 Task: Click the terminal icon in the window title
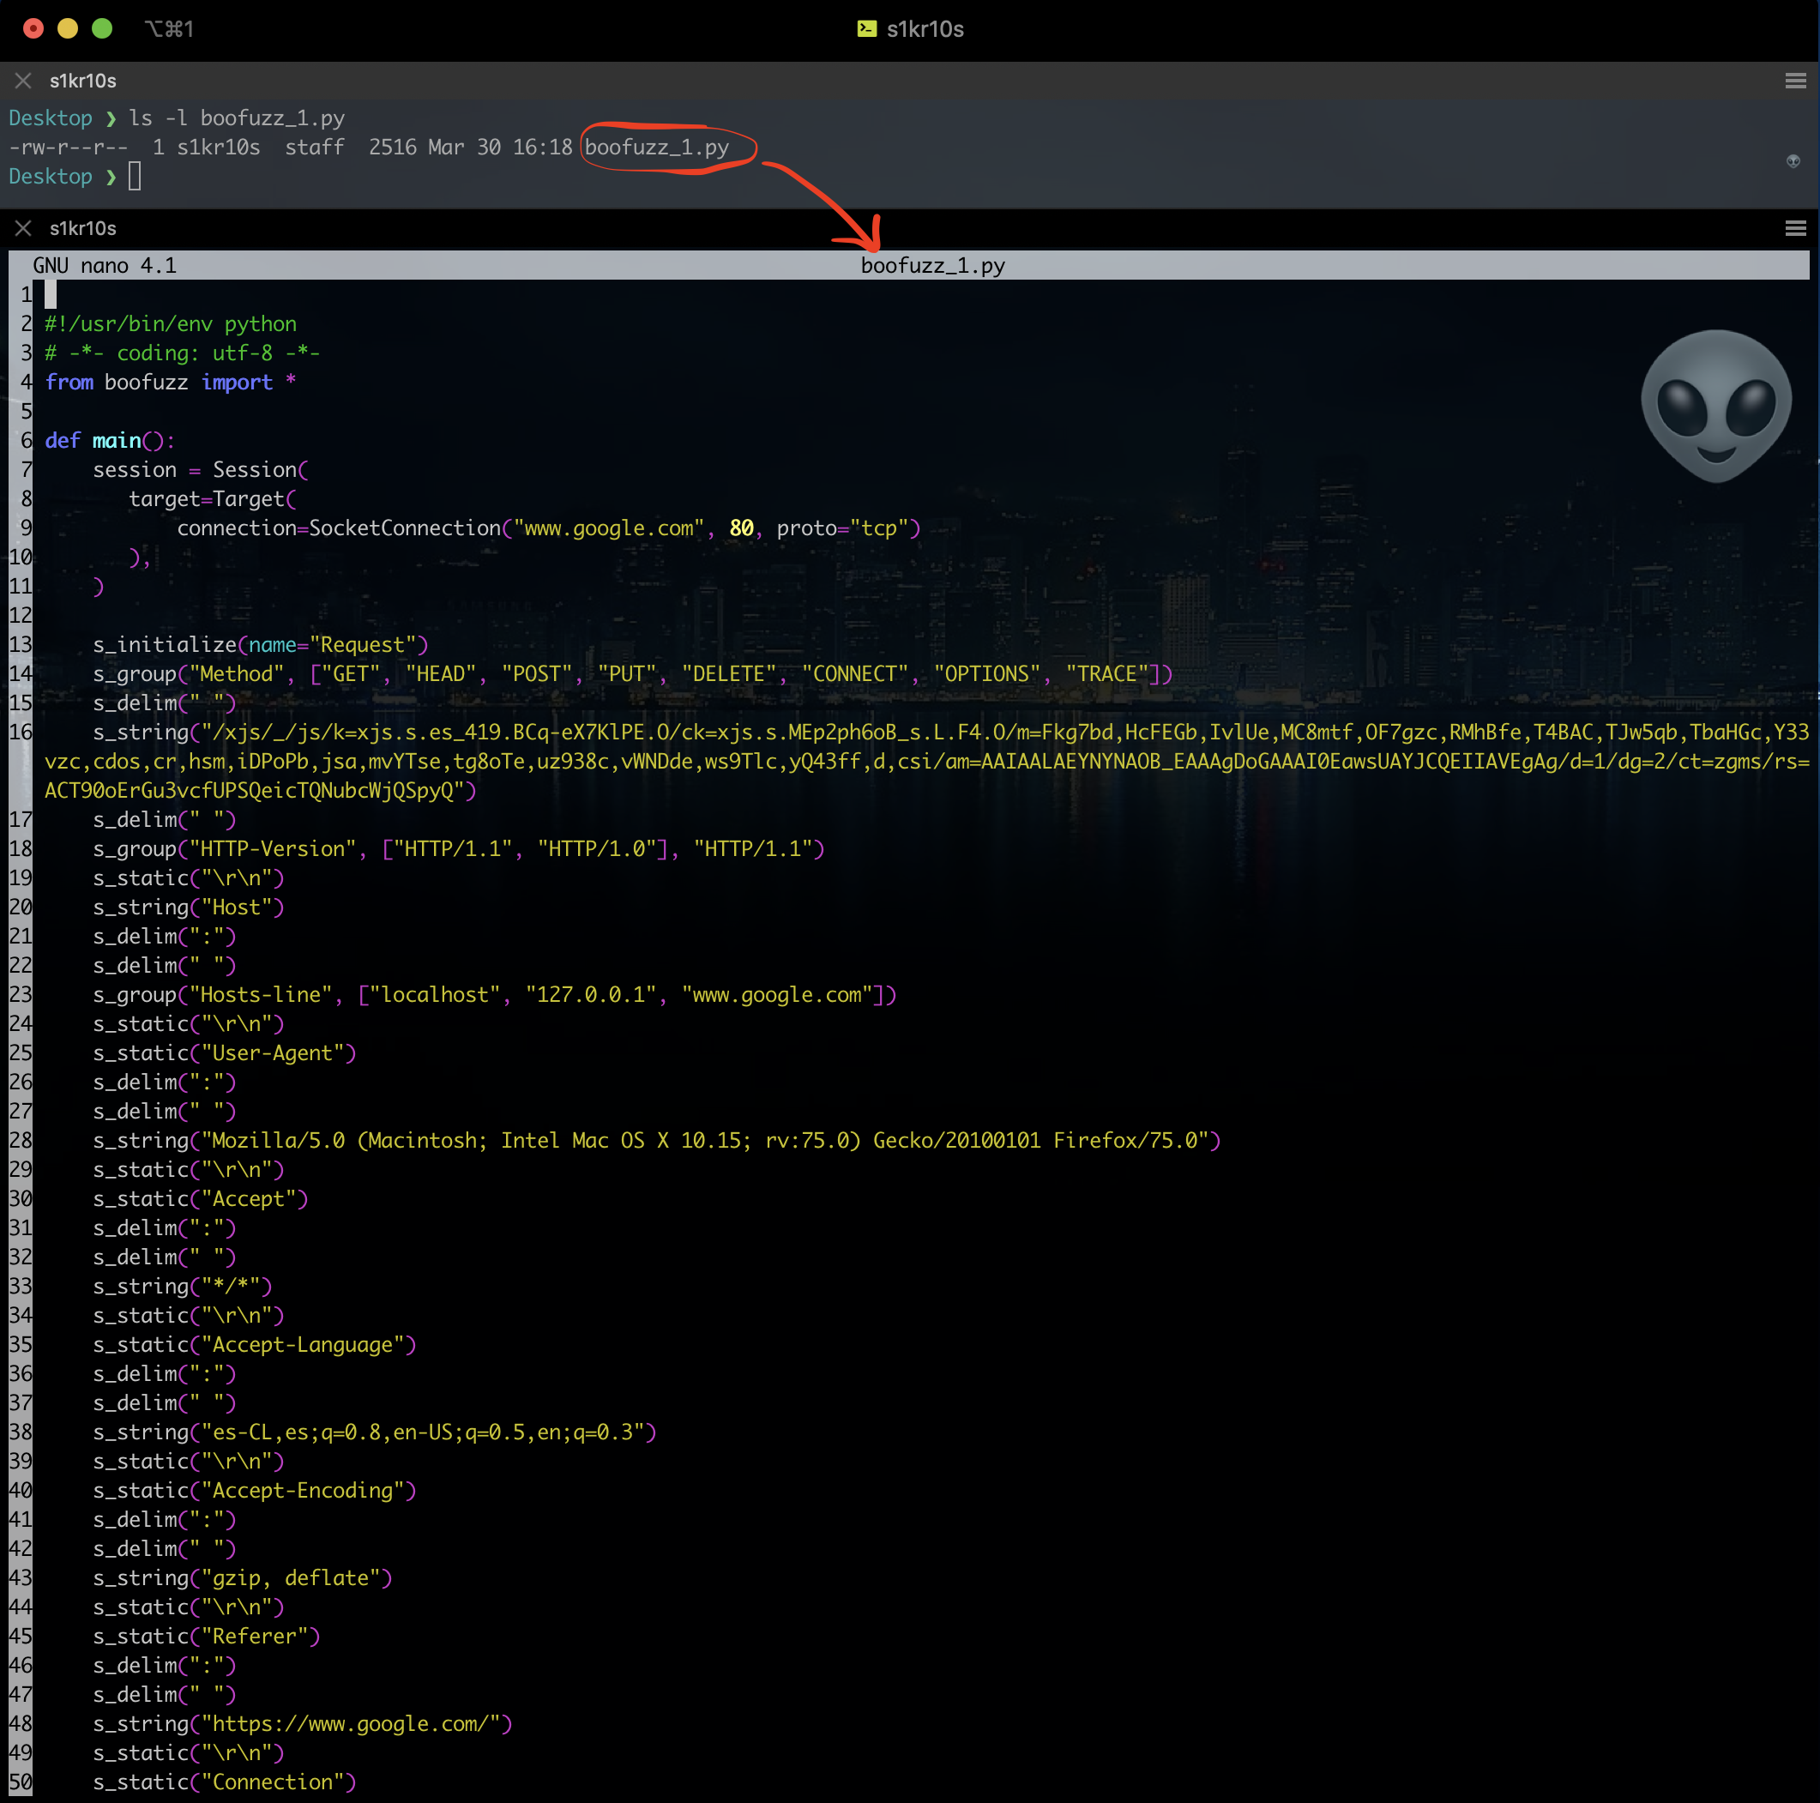tap(866, 29)
